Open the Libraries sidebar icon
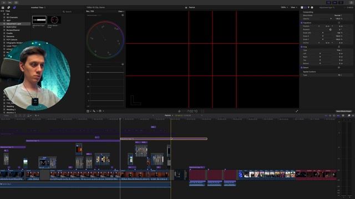The height and width of the screenshot is (199, 355). coord(3,7)
